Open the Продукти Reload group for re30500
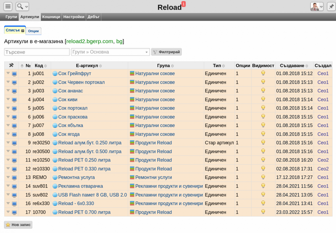Viewport: 336px width, 233px height. click(x=153, y=152)
